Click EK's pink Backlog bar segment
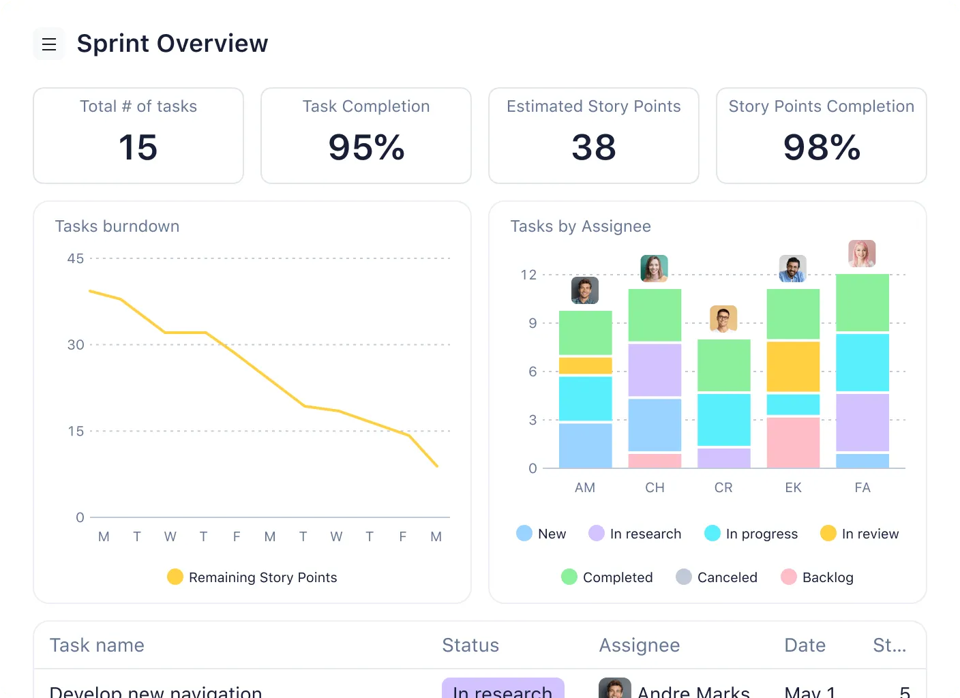The height and width of the screenshot is (698, 960). point(793,443)
